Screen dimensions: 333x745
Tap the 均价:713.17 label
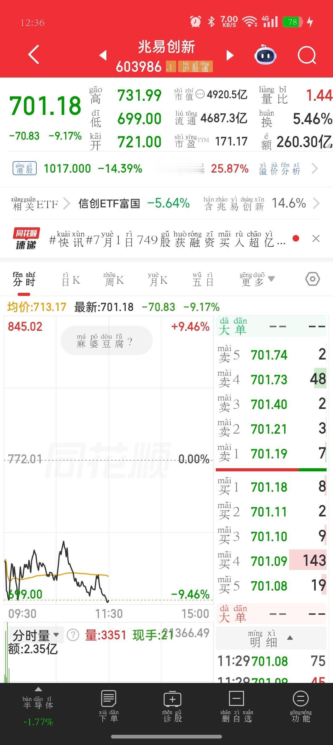37,307
